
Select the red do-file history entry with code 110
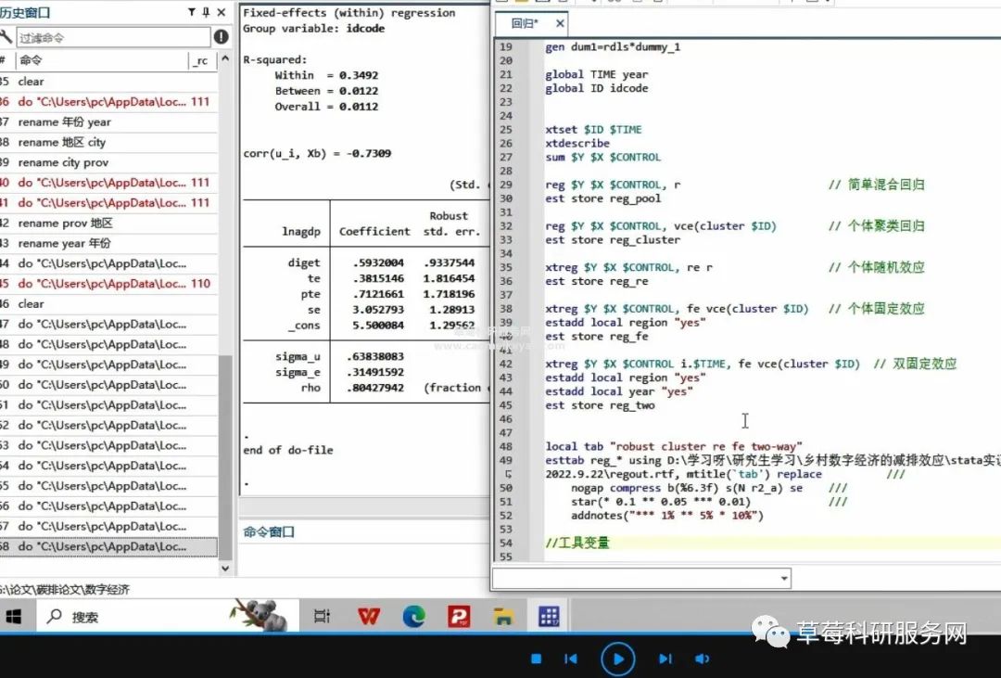(108, 284)
